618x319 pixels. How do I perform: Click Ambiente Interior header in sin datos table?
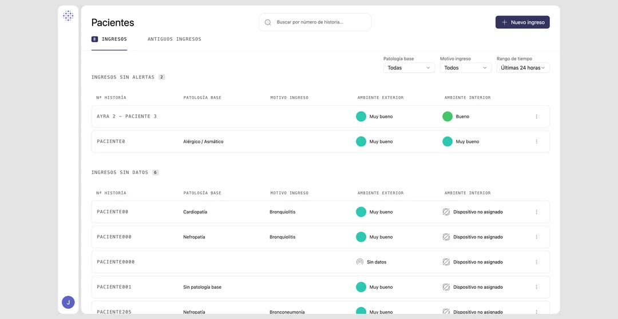(468, 193)
